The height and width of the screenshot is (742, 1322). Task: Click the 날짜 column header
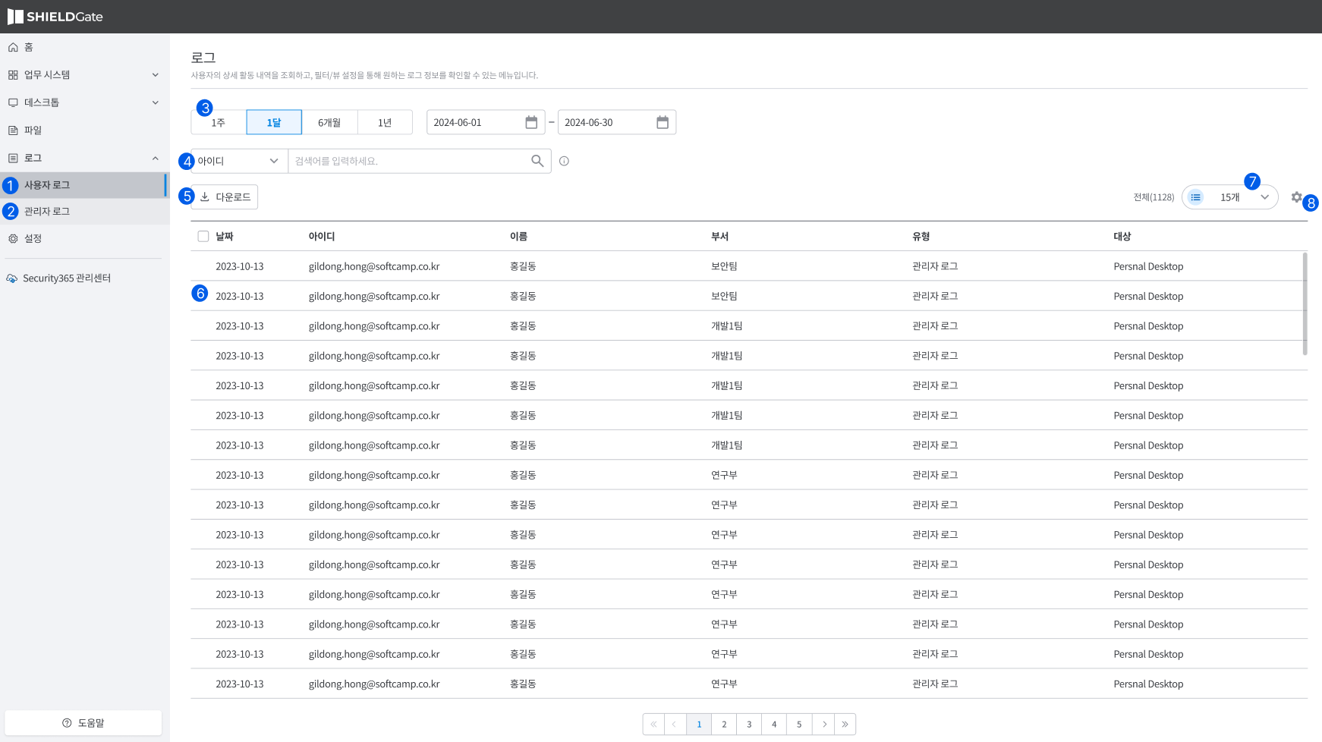[225, 237]
